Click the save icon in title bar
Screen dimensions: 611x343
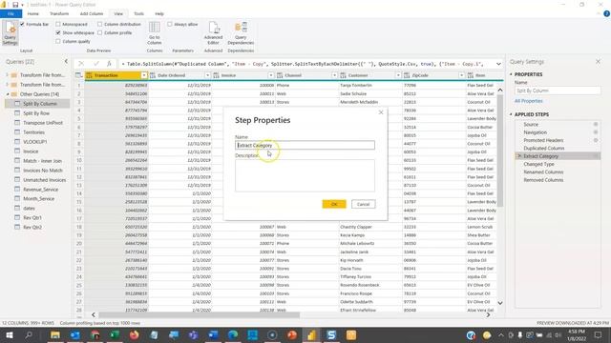pos(15,5)
